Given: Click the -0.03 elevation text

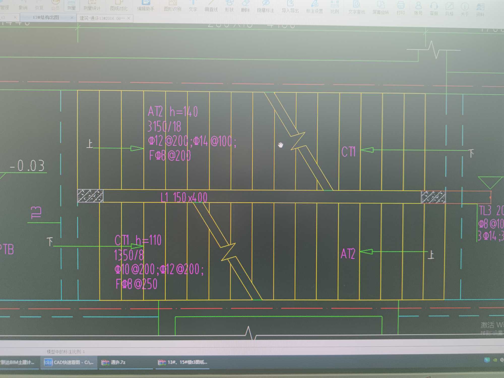Looking at the screenshot, I should (27, 166).
